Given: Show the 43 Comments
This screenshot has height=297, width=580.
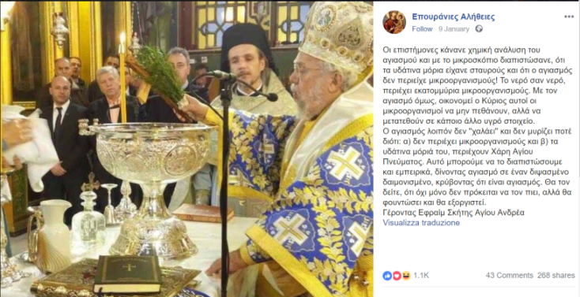Looking at the screenshot, I should click(510, 275).
